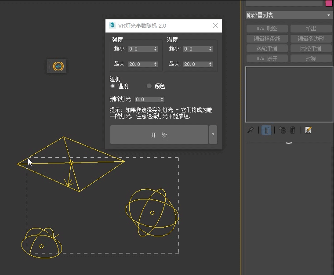Screen dimensions: 334x275
Task: Click the make unique icon
Action: 282,130
